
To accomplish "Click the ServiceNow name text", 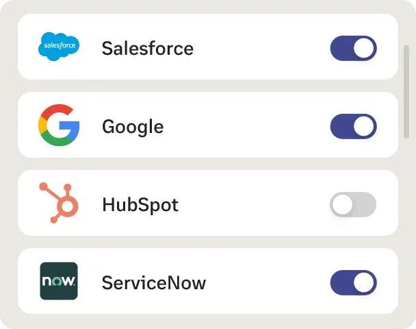I will [x=153, y=282].
